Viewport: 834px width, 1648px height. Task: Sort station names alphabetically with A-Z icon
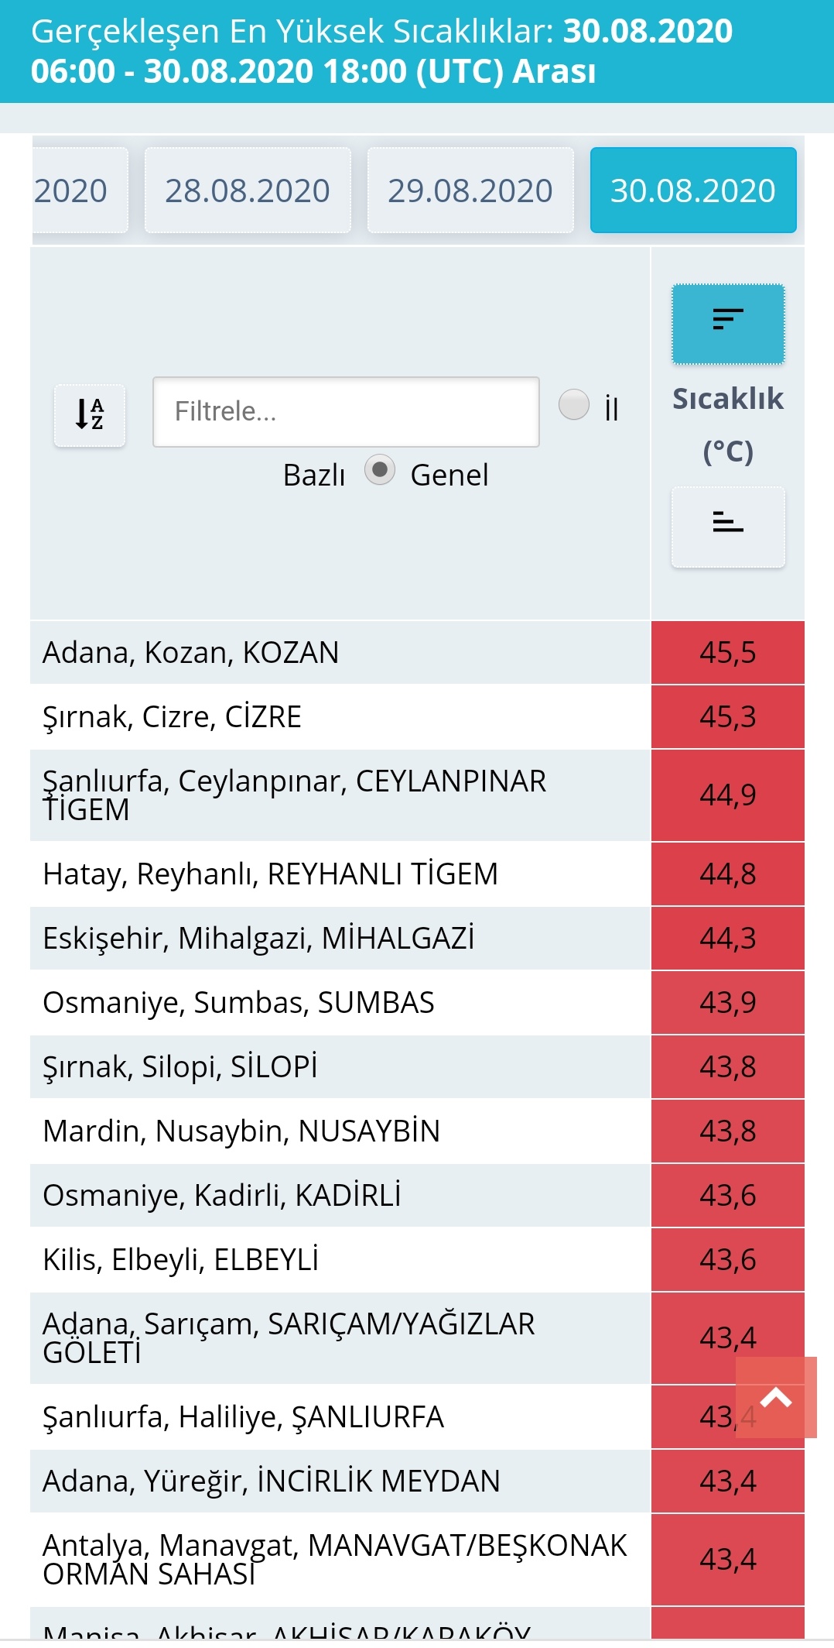click(x=90, y=415)
